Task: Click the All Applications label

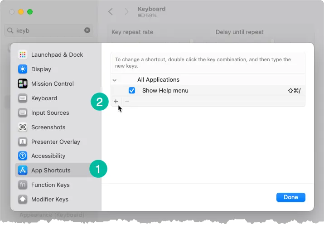Action: coord(158,80)
